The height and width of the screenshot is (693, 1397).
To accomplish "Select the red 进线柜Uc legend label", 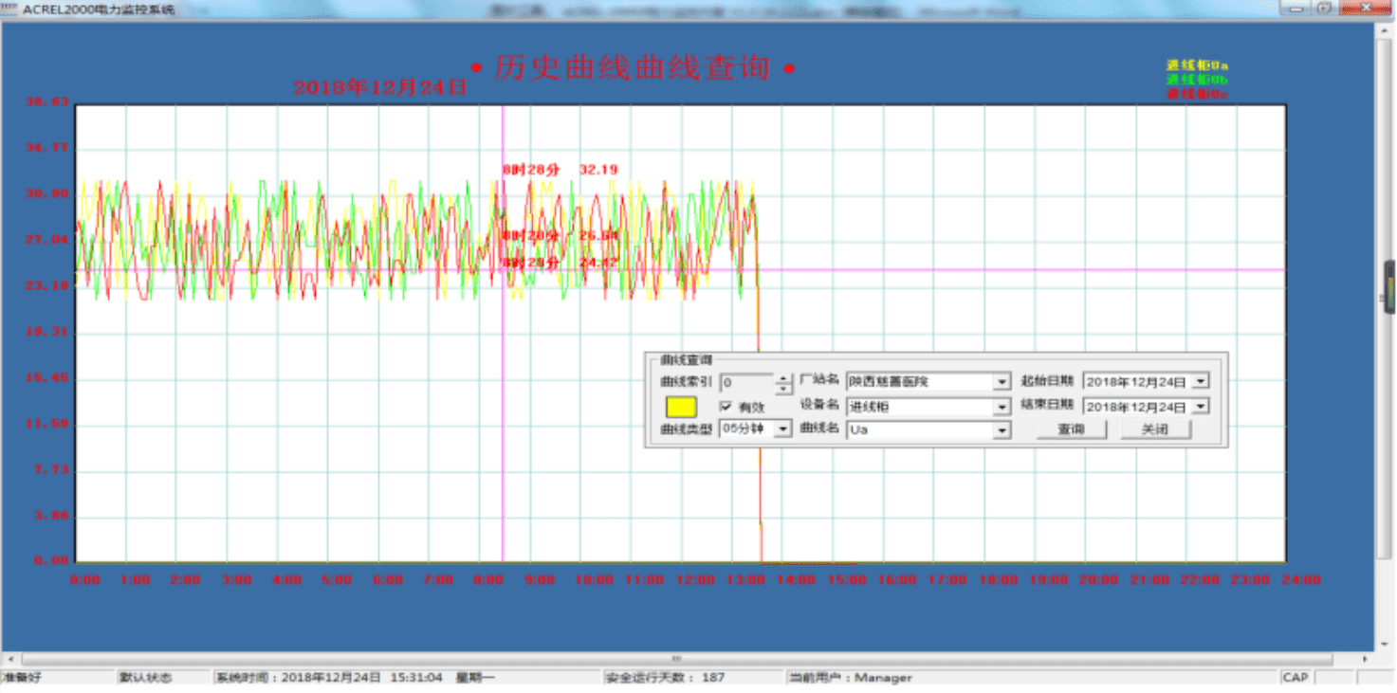I will point(1197,94).
